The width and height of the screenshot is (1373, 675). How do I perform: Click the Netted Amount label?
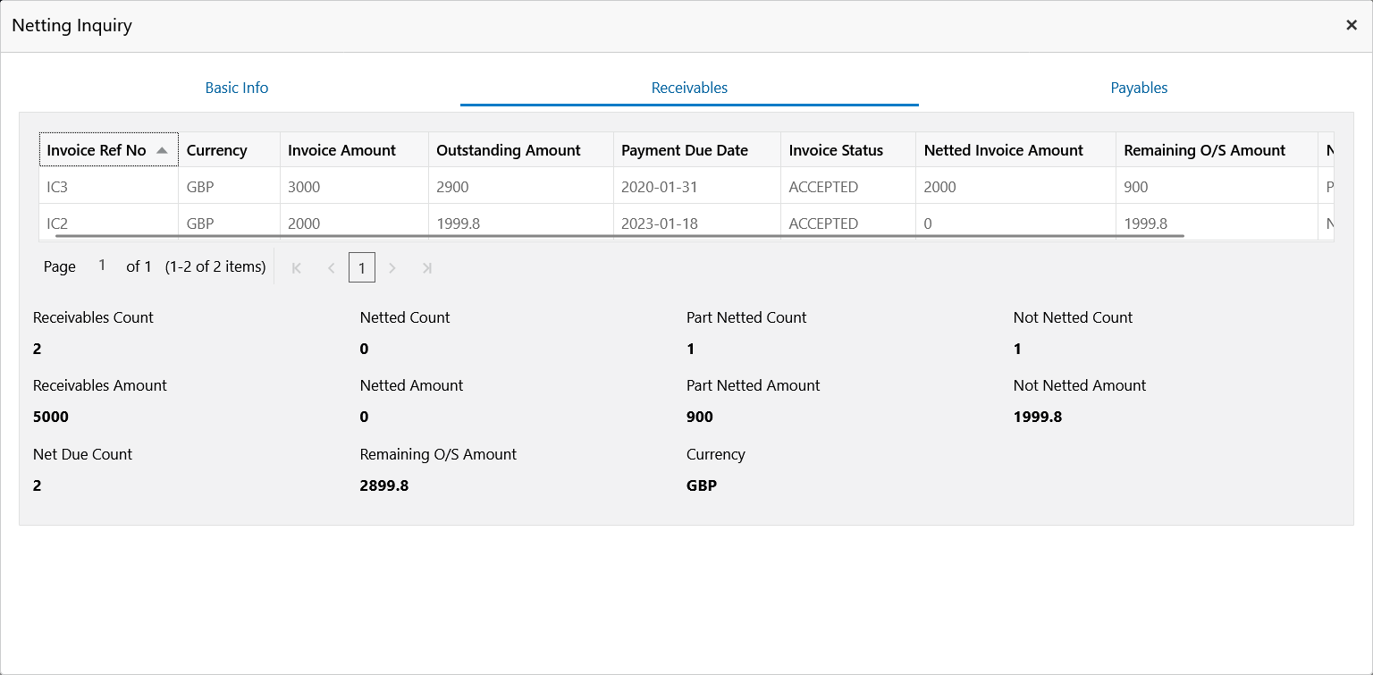(411, 385)
